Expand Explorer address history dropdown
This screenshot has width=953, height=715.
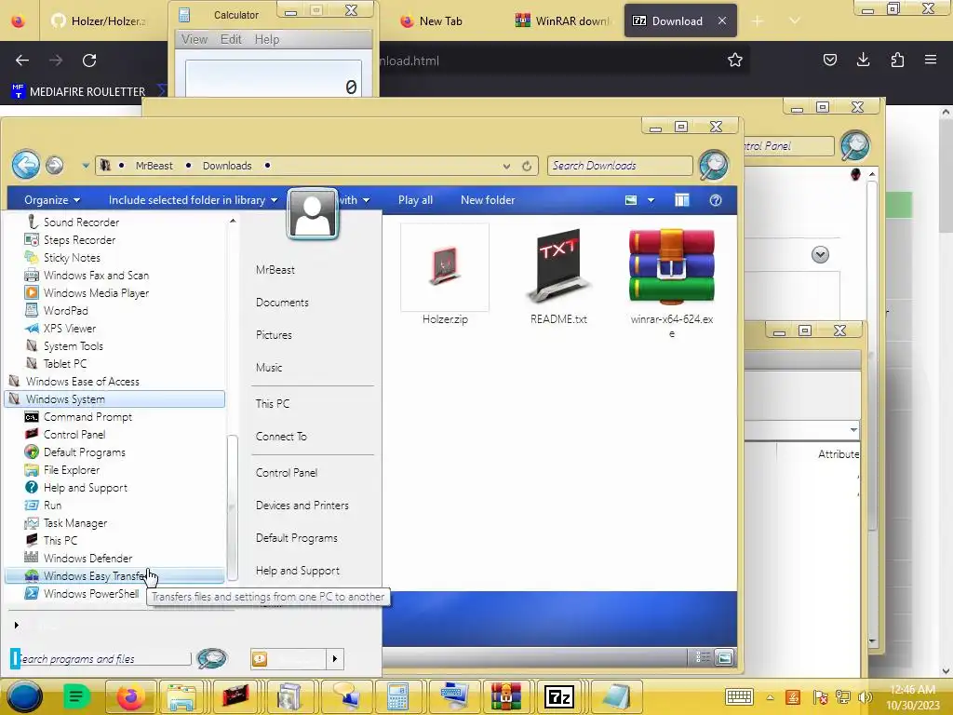point(506,166)
